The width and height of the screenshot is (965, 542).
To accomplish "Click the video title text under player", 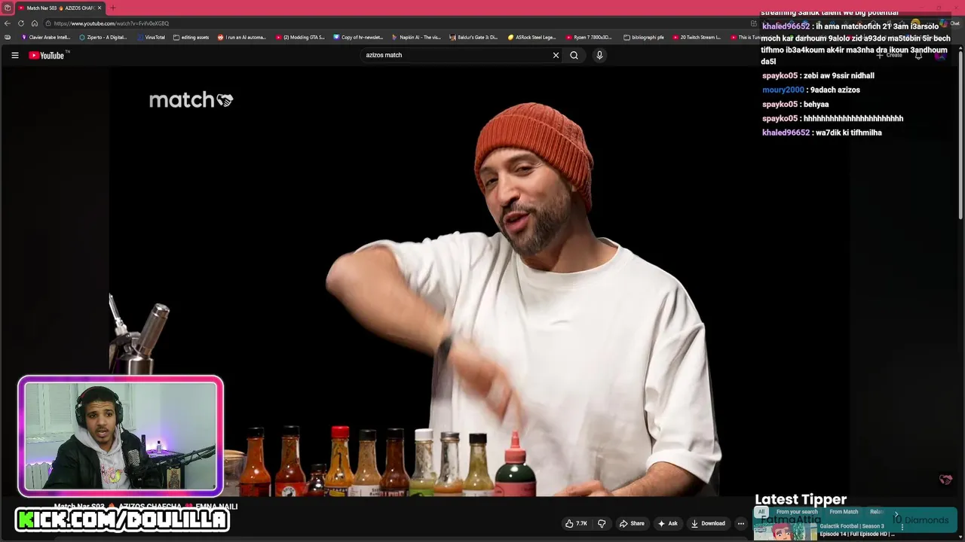I will coord(146,507).
